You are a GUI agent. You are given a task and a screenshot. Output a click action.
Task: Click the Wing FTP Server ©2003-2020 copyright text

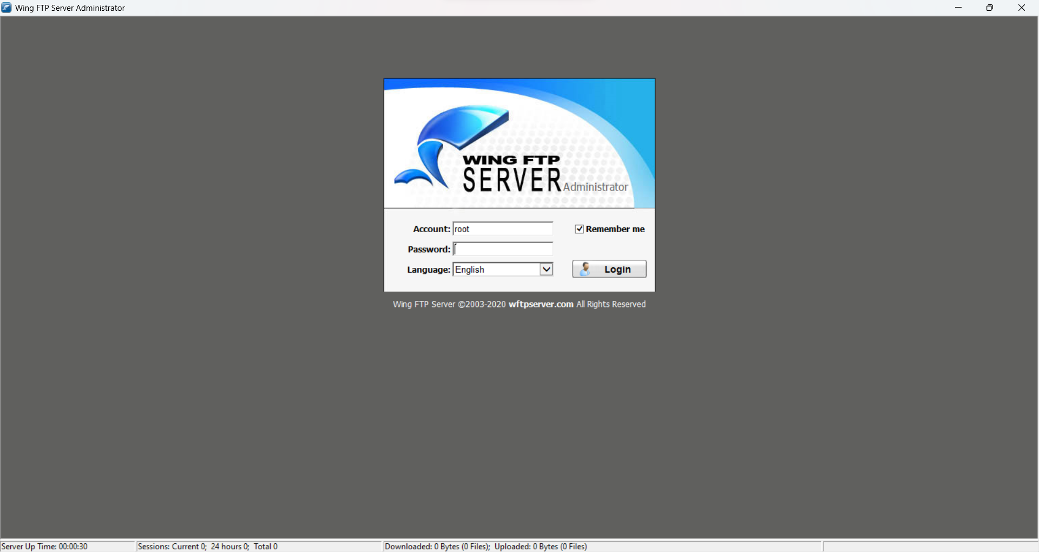click(449, 304)
